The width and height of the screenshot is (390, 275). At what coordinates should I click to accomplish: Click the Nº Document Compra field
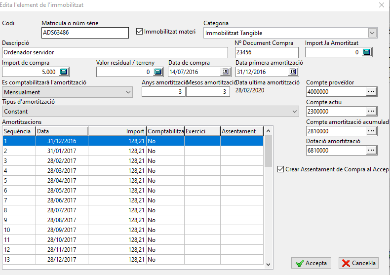(x=267, y=52)
